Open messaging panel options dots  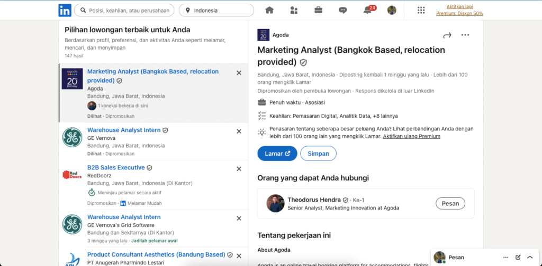pyautogui.click(x=506, y=258)
